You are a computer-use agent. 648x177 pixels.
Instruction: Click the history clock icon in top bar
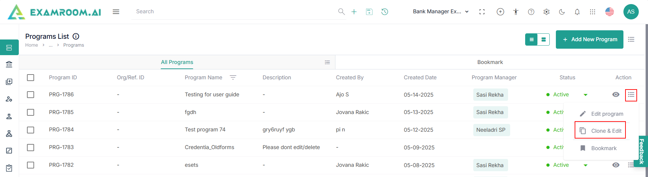pos(385,12)
